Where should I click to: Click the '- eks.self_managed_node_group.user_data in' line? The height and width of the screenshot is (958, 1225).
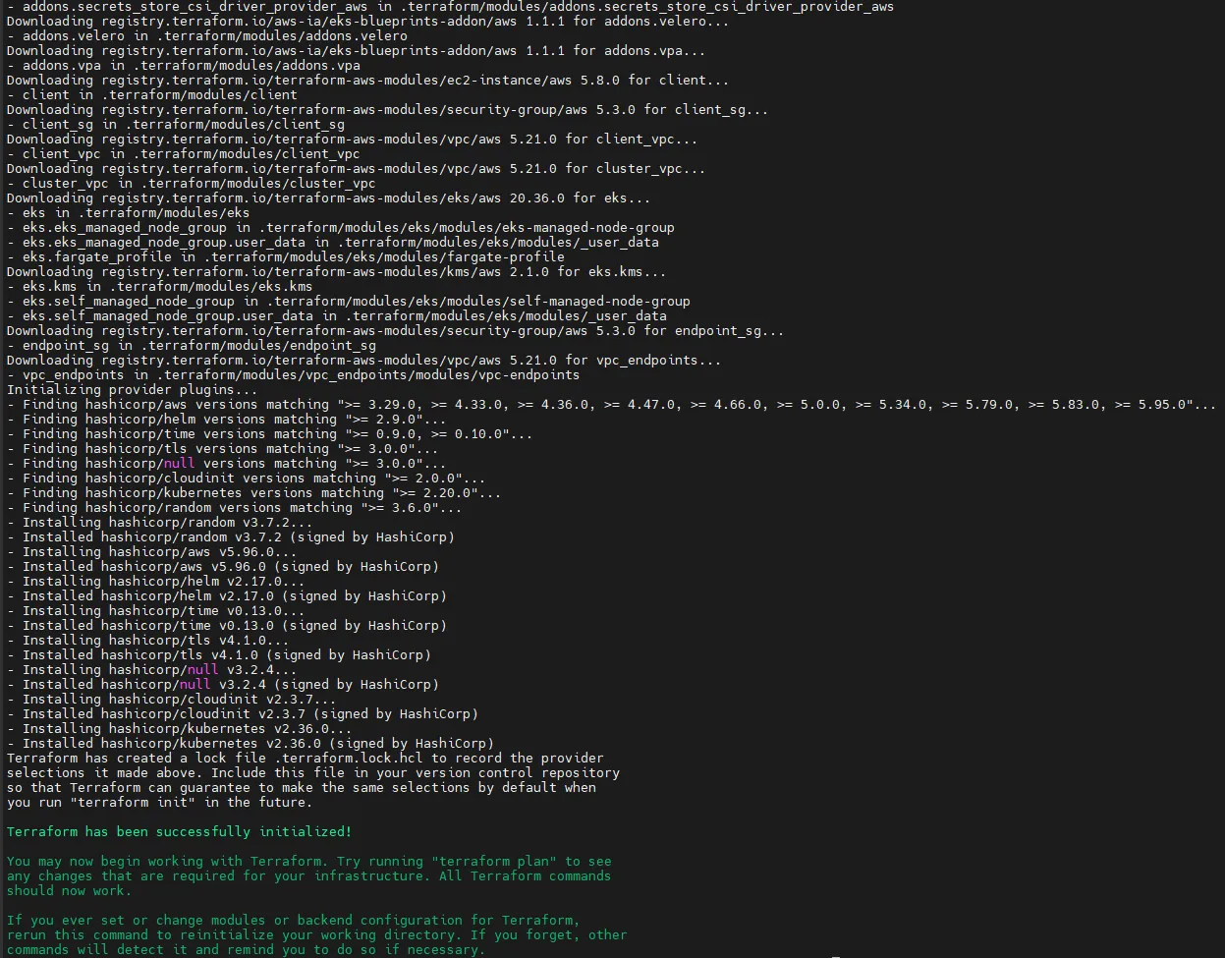click(337, 316)
